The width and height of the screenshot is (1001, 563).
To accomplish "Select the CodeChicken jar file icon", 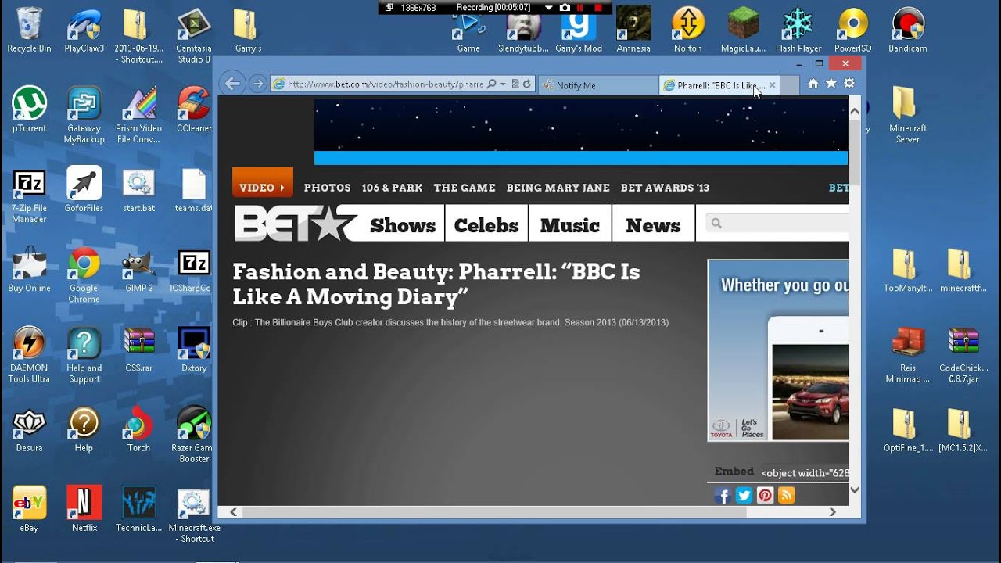I will point(963,355).
